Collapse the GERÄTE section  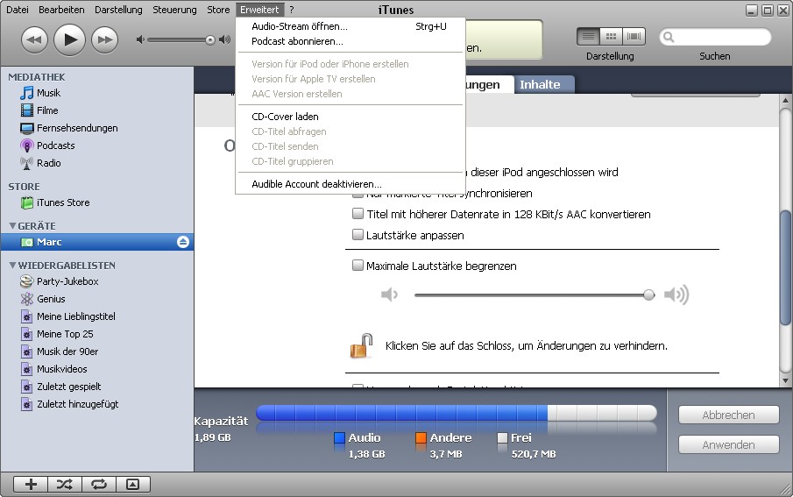(x=12, y=226)
